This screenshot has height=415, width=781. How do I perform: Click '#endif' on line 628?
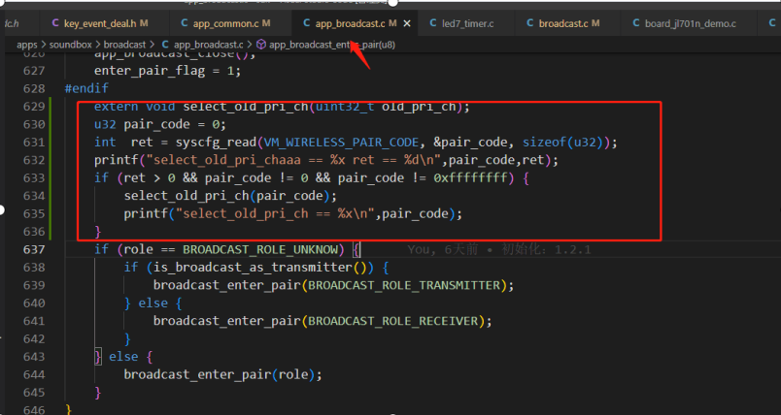click(x=86, y=88)
